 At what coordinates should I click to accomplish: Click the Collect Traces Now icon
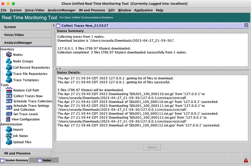[x=9, y=96]
